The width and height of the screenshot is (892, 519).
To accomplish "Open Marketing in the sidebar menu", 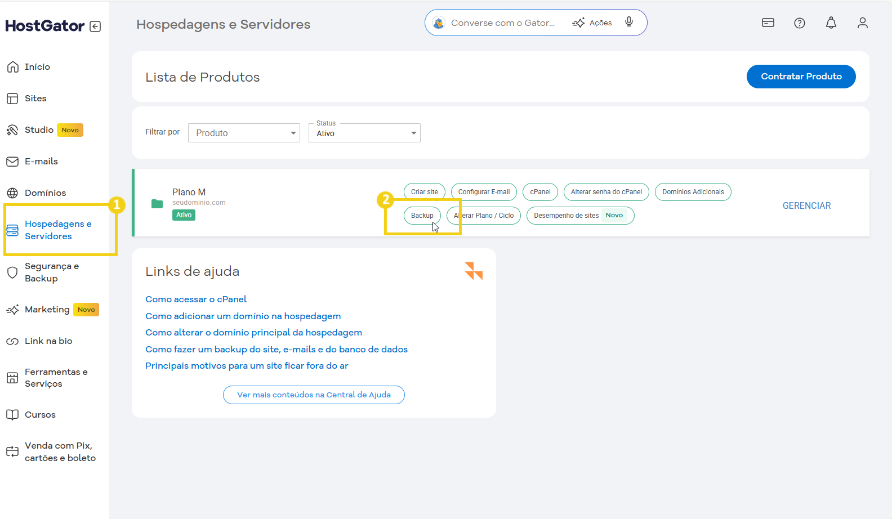I will (47, 310).
